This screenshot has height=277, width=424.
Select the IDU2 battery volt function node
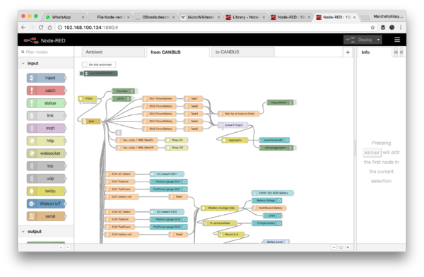pyautogui.click(x=122, y=235)
